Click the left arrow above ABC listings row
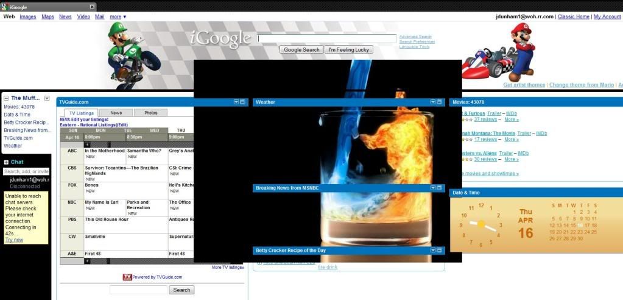The image size is (623, 300). pyautogui.click(x=88, y=145)
